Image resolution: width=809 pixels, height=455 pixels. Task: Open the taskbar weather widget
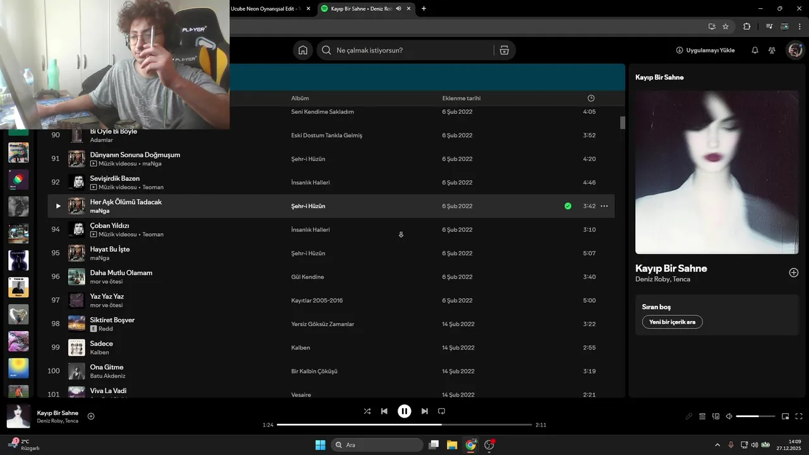click(x=24, y=445)
